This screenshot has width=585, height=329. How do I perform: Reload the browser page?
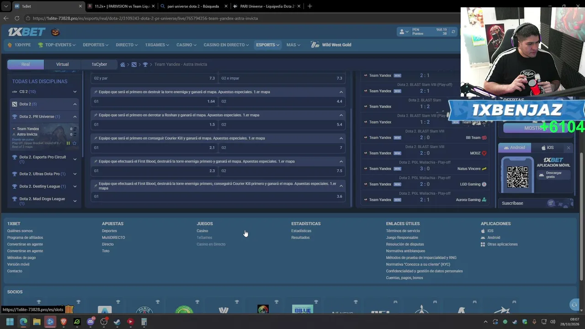coord(17,18)
